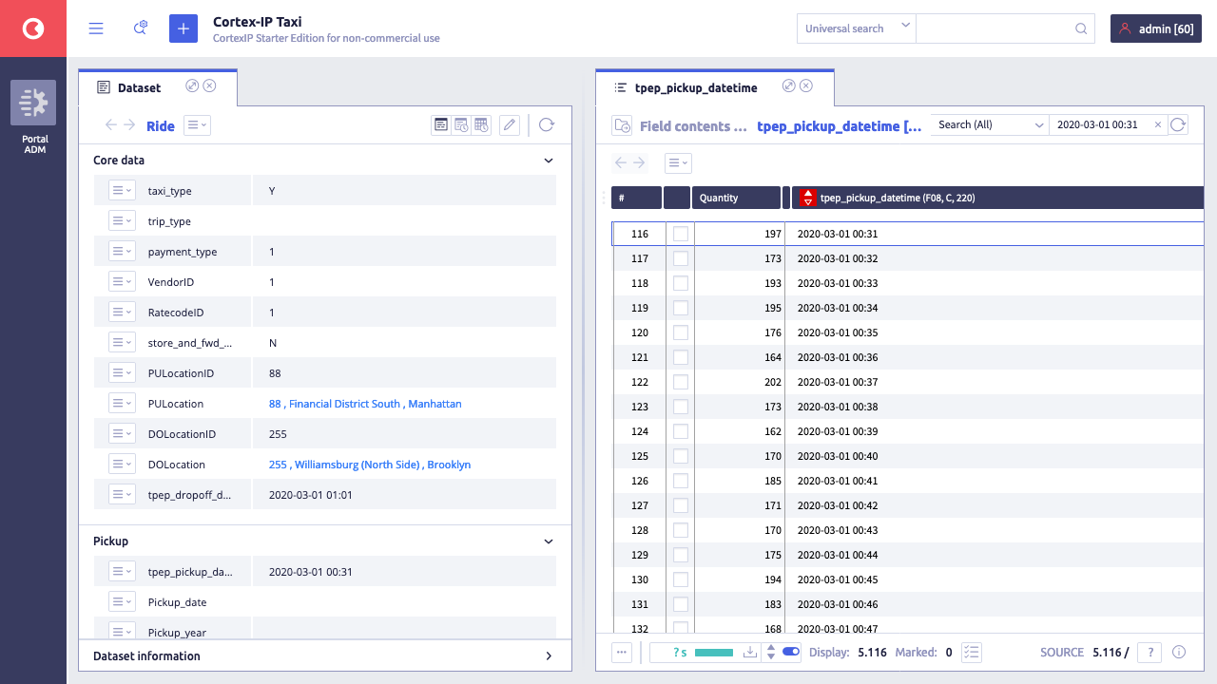Select the tpep_pickup_datetime tab
The width and height of the screenshot is (1217, 684).
point(695,87)
